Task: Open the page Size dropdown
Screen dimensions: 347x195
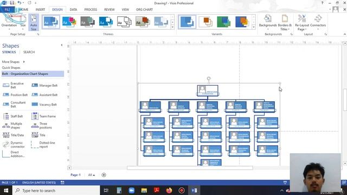Action: coord(23,23)
